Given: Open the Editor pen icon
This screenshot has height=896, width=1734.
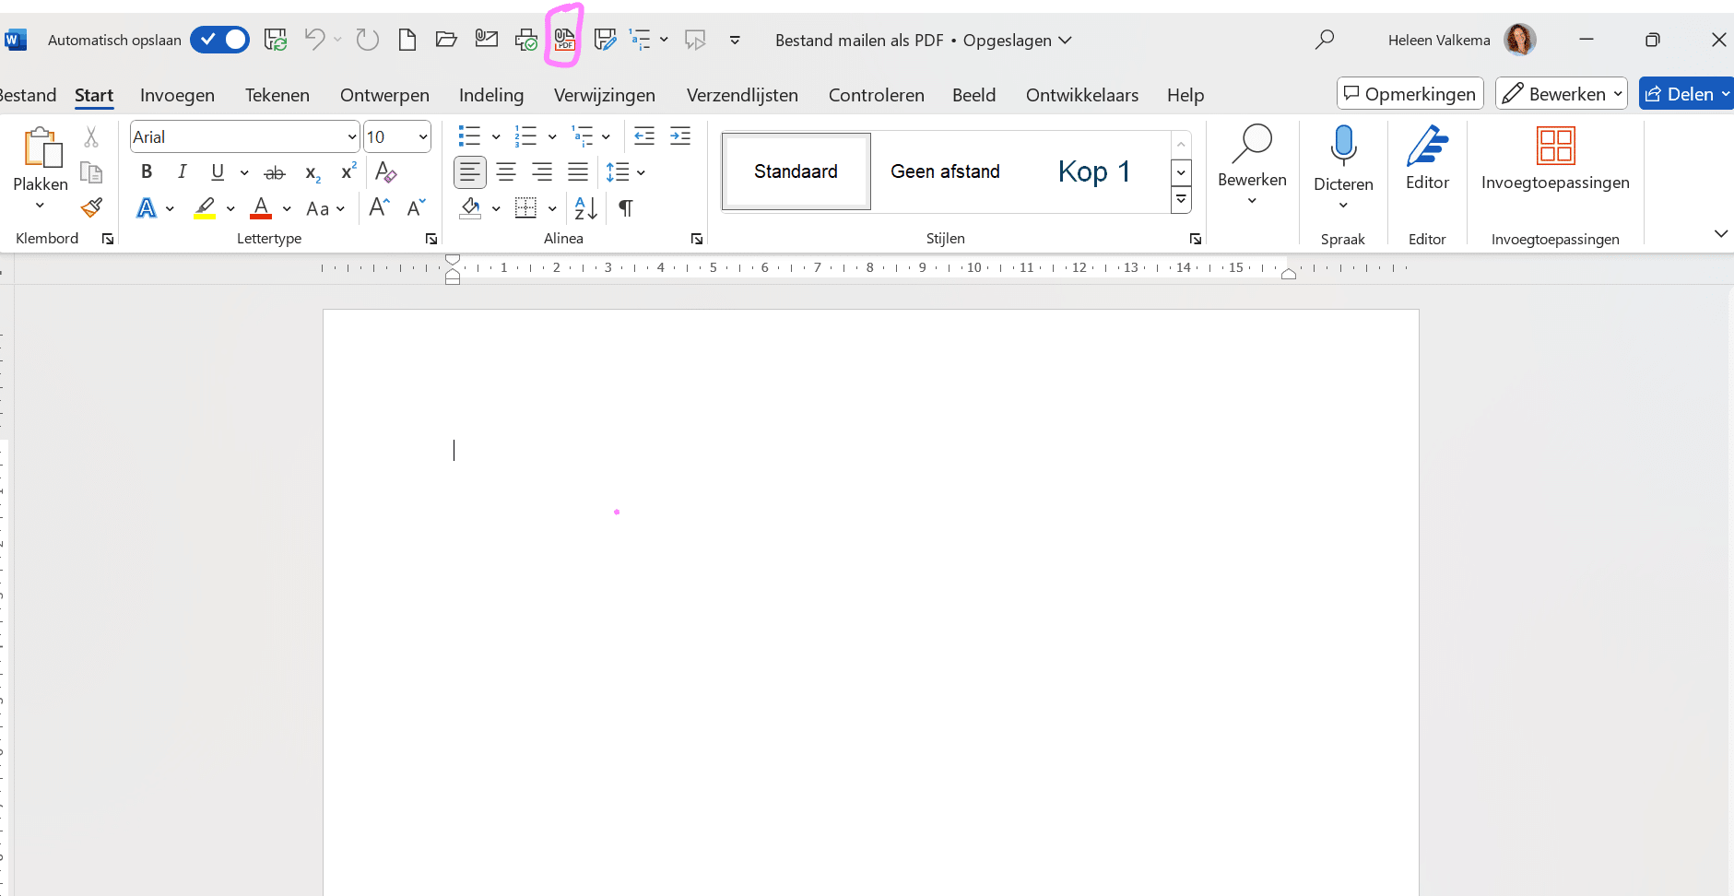Looking at the screenshot, I should (1426, 146).
